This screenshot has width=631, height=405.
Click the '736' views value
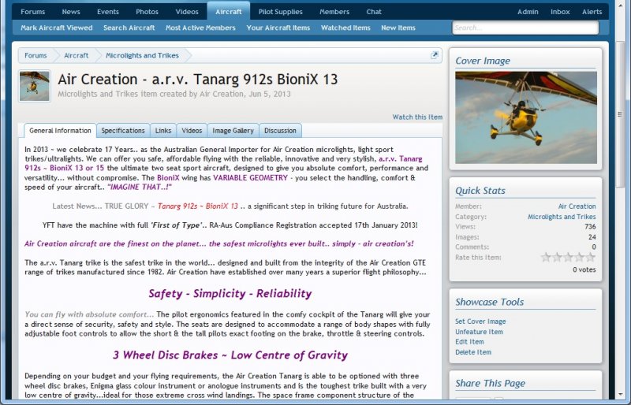tap(590, 227)
